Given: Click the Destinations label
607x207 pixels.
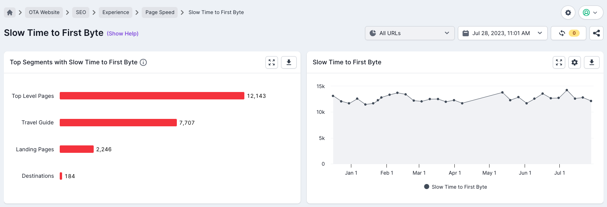Looking at the screenshot, I should click(x=38, y=176).
